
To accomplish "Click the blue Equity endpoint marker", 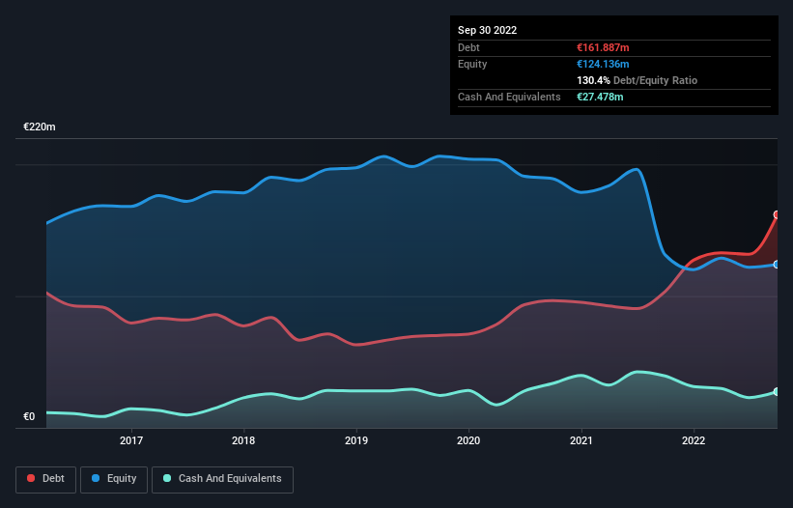I will pos(777,265).
